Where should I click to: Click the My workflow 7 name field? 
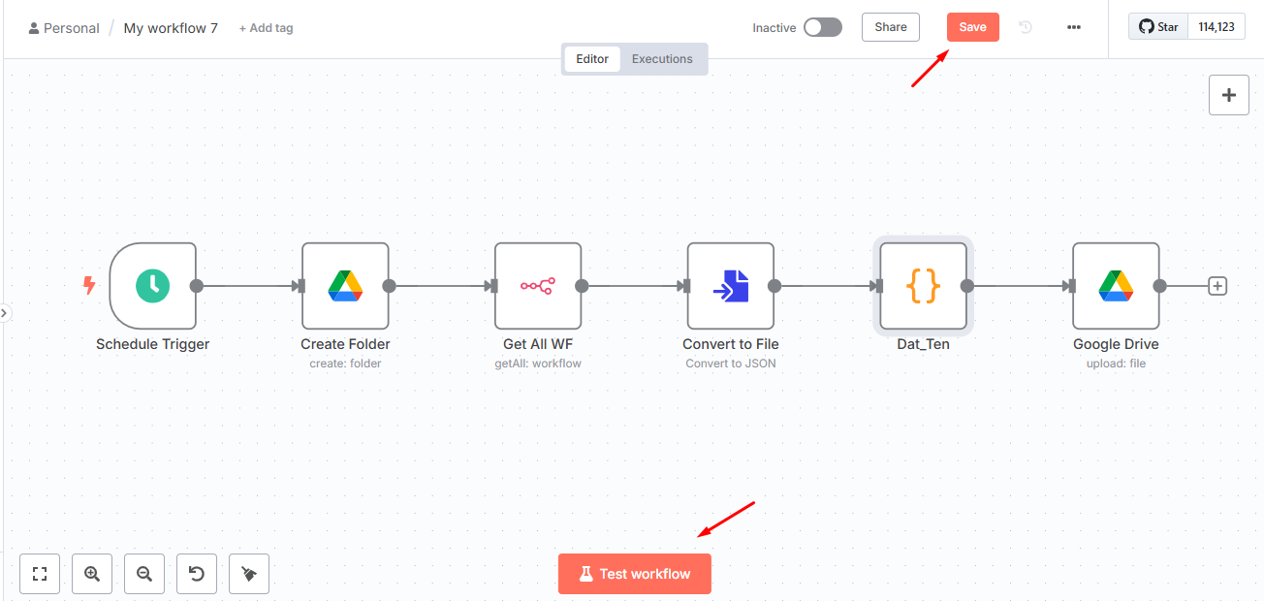tap(171, 28)
